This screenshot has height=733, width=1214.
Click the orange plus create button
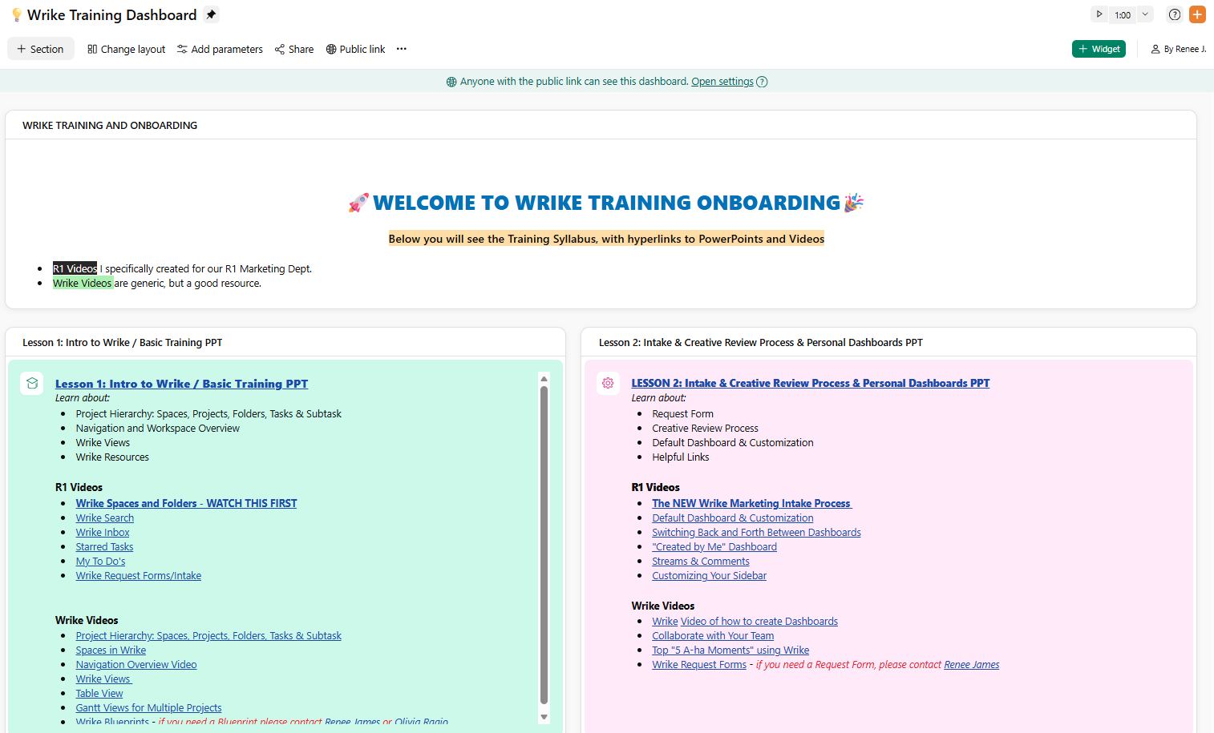coord(1197,14)
